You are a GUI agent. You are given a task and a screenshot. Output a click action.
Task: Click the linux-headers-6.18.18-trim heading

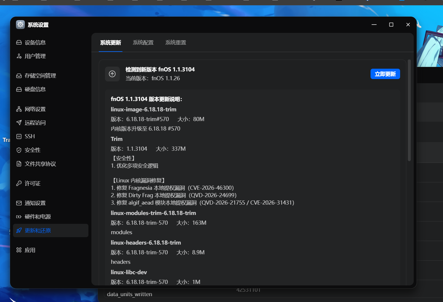(146, 242)
